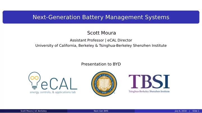Click the University of California affiliation line
Screen dimensions: 202x113
pyautogui.click(x=101, y=46)
